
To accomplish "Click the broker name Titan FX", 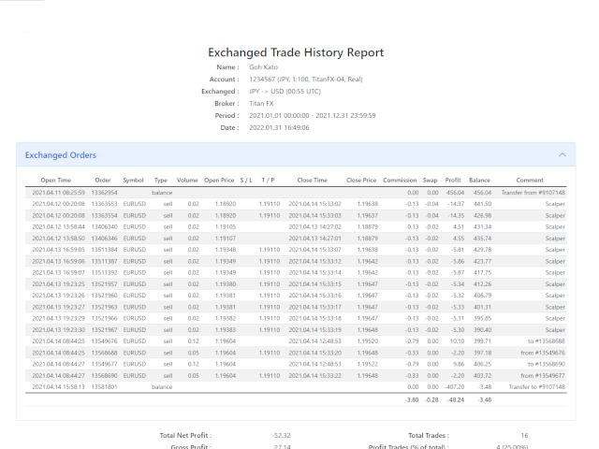I will (261, 104).
